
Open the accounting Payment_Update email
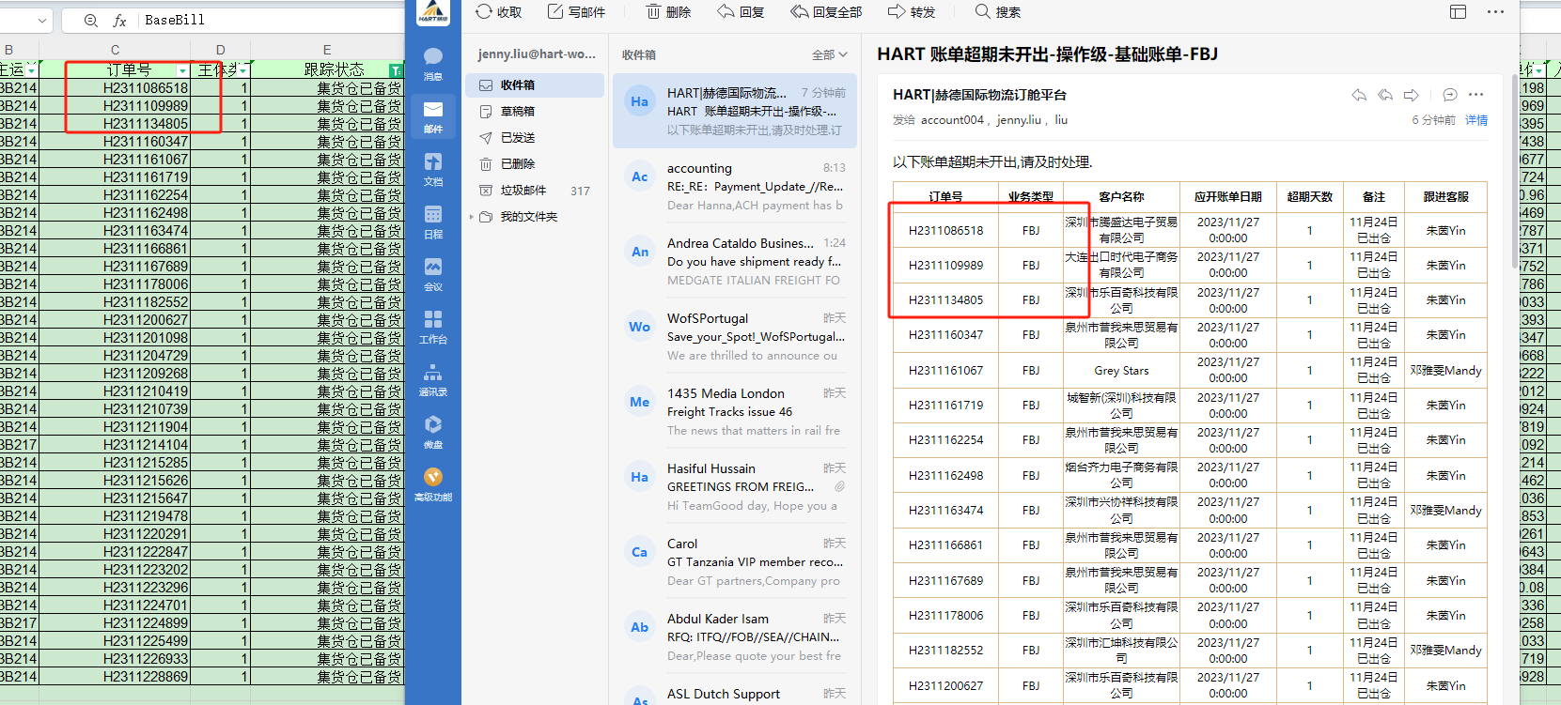click(x=733, y=187)
